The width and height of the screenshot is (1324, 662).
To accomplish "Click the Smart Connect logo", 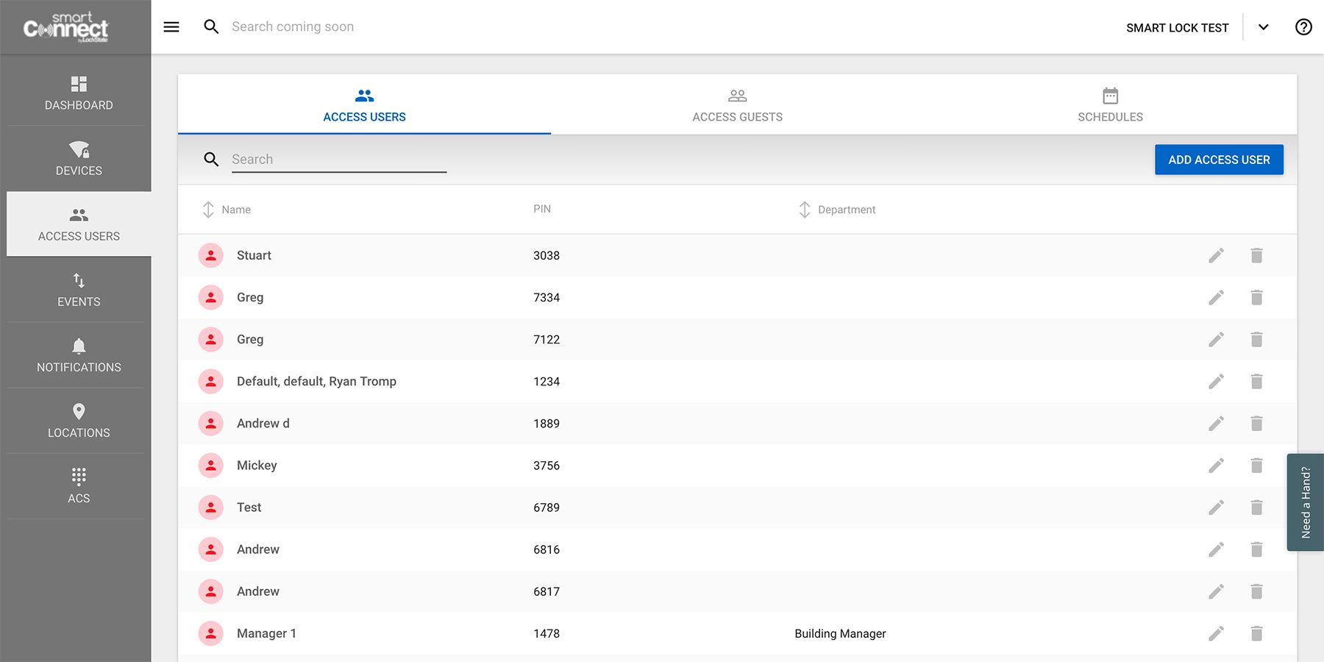I will (65, 27).
